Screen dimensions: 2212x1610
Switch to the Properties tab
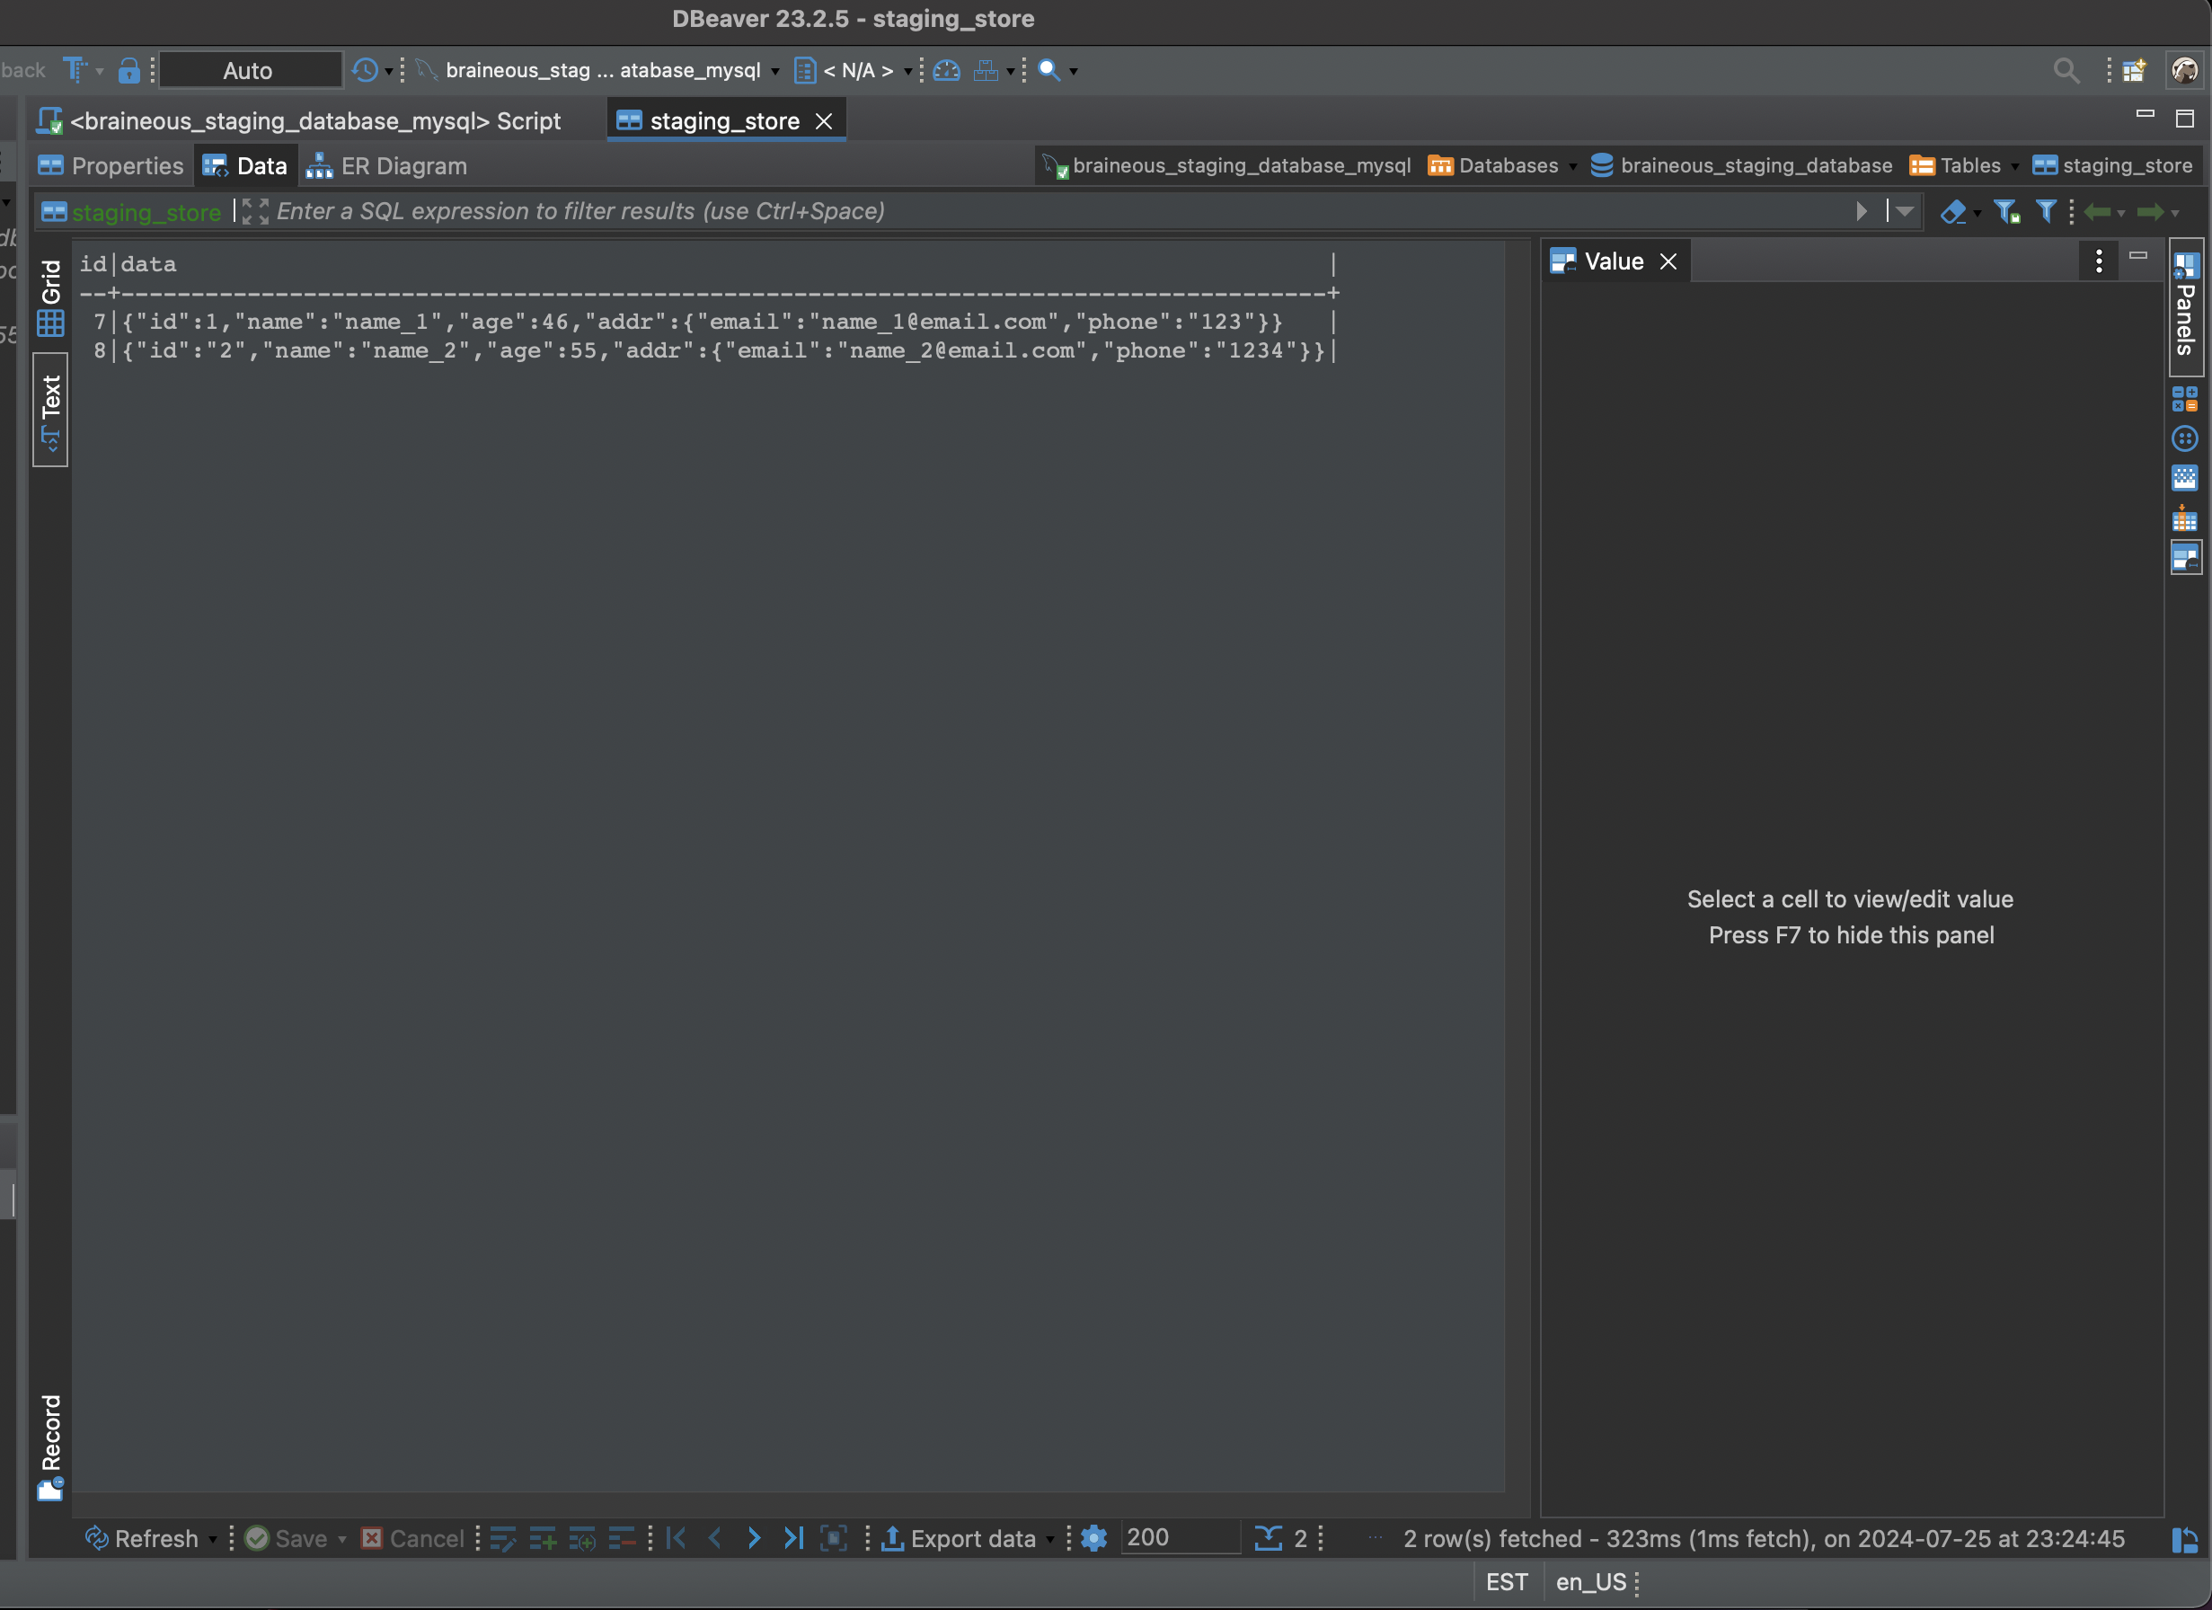pos(127,165)
